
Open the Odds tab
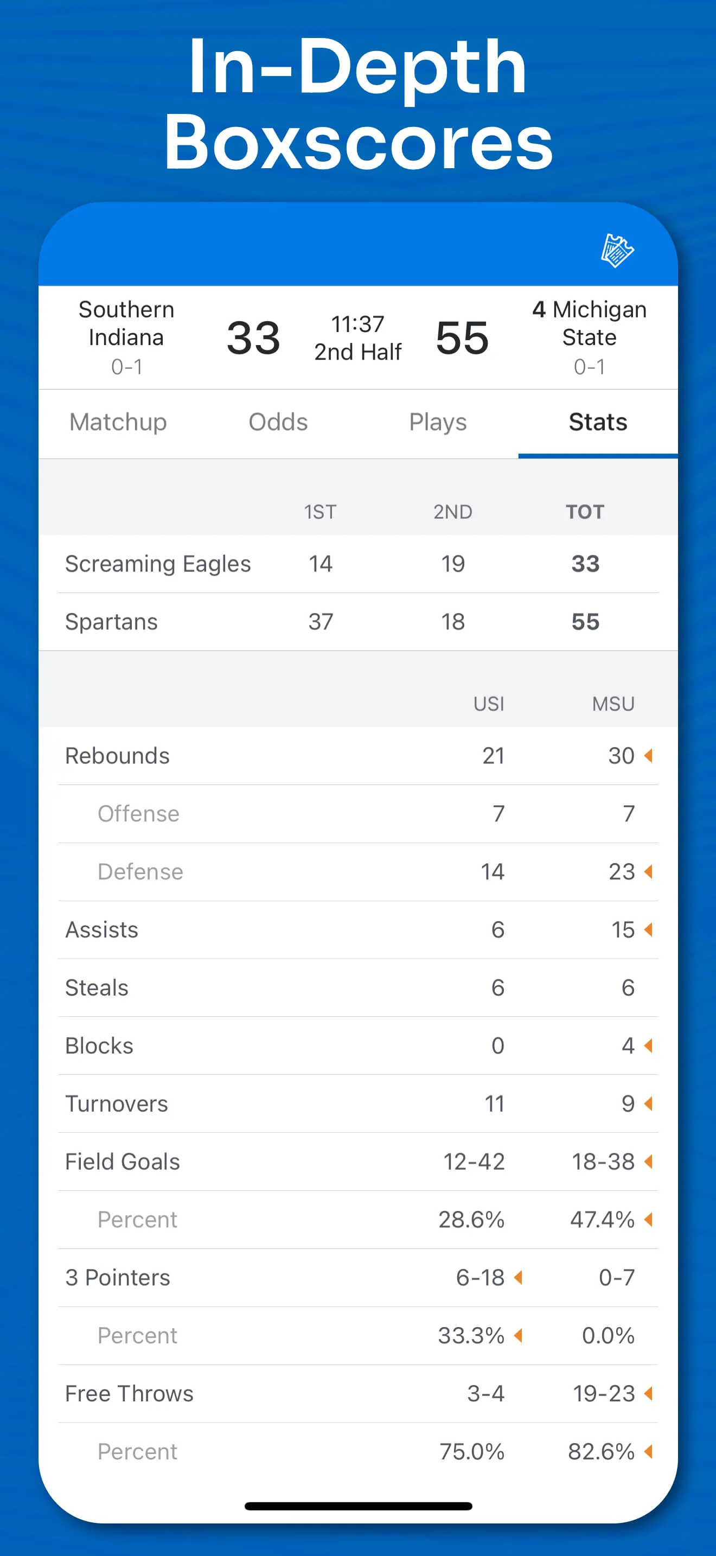pos(278,422)
